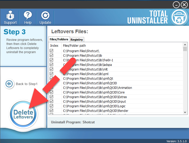Click the Back to Step1 arrow icon
This screenshot has height=143, width=189.
click(9, 84)
